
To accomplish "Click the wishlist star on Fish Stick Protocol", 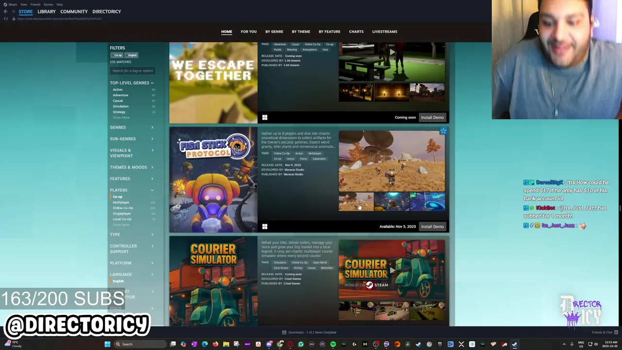I will [x=443, y=131].
